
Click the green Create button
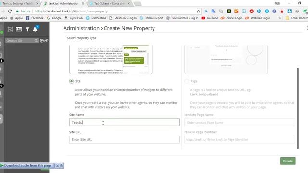point(288,161)
